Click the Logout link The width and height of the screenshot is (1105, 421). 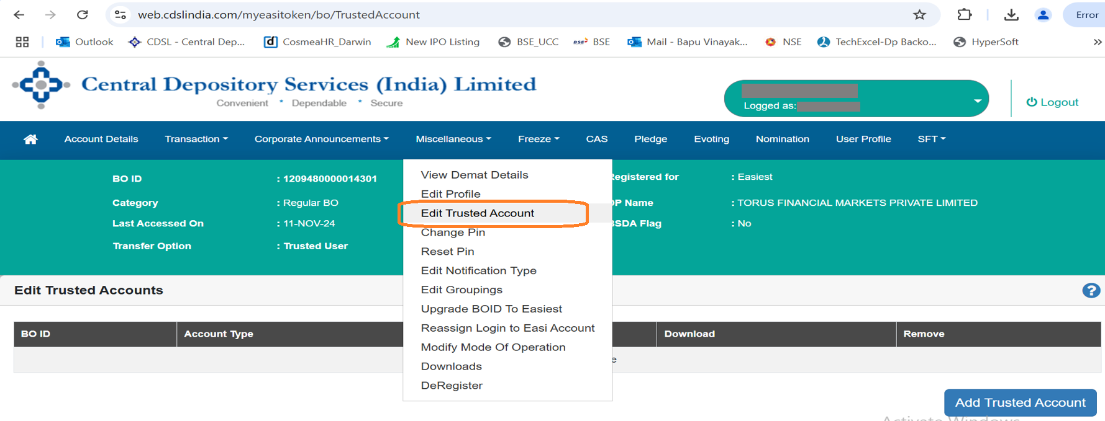1052,102
